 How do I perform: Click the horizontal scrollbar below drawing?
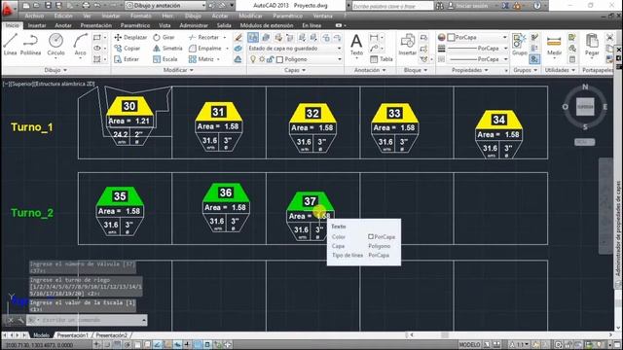511,335
